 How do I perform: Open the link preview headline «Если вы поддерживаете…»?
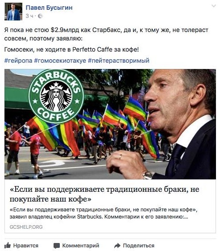tap(104, 194)
